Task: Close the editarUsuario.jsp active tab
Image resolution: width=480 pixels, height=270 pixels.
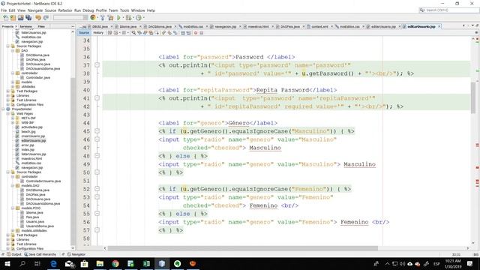Action: tap(439, 27)
